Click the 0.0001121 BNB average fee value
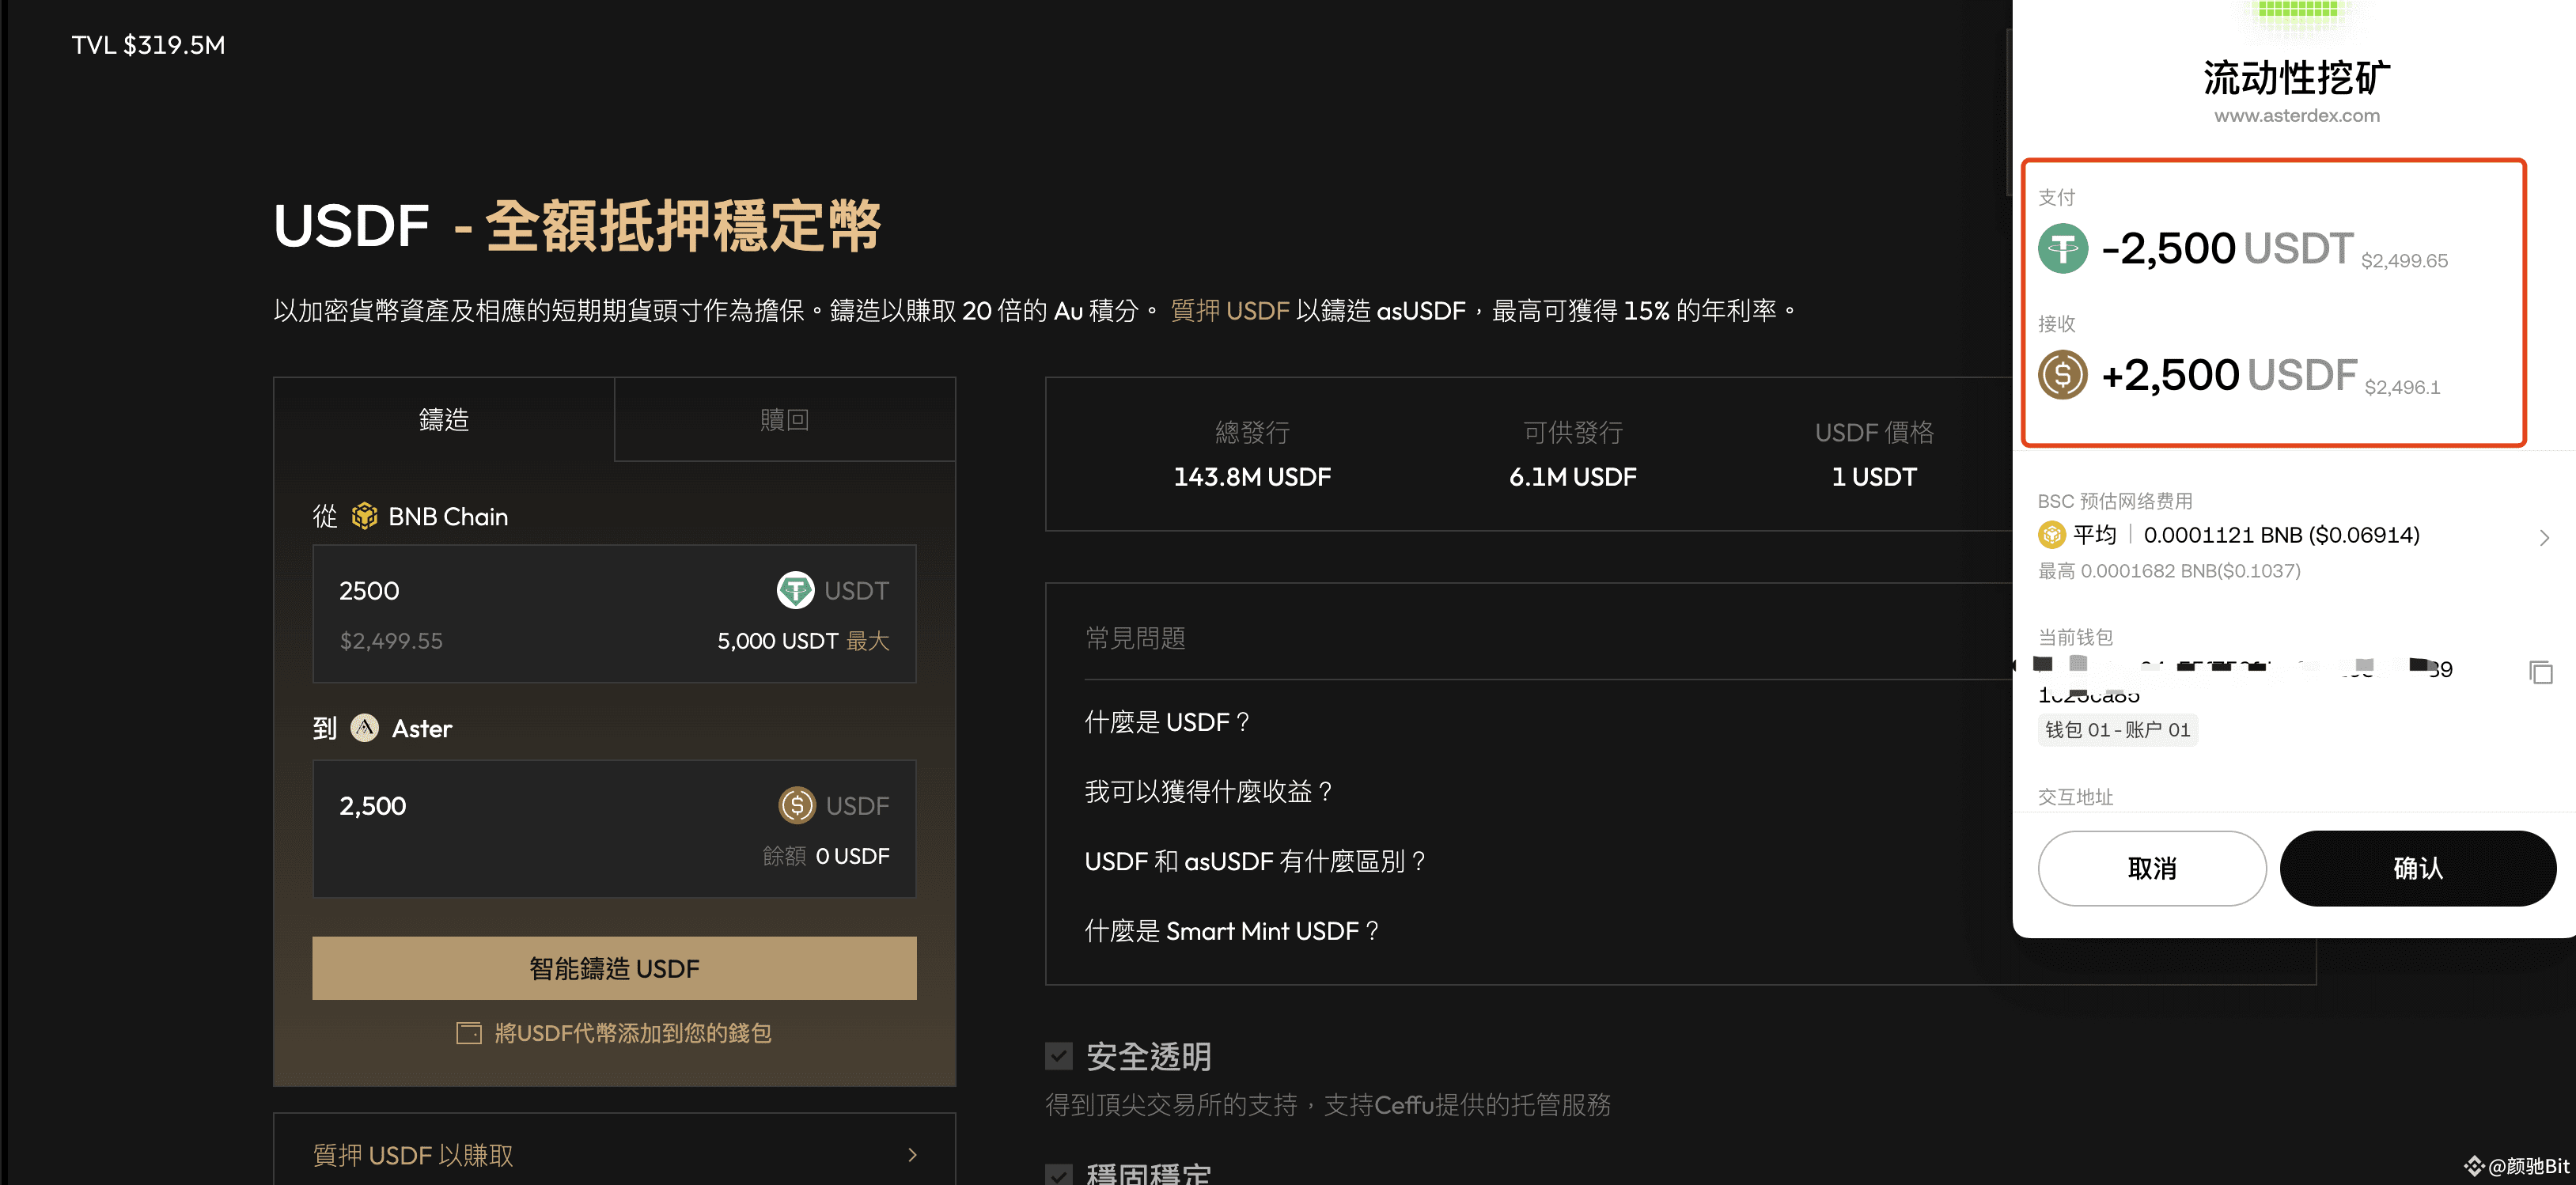Image resolution: width=2576 pixels, height=1185 pixels. (x=2281, y=535)
